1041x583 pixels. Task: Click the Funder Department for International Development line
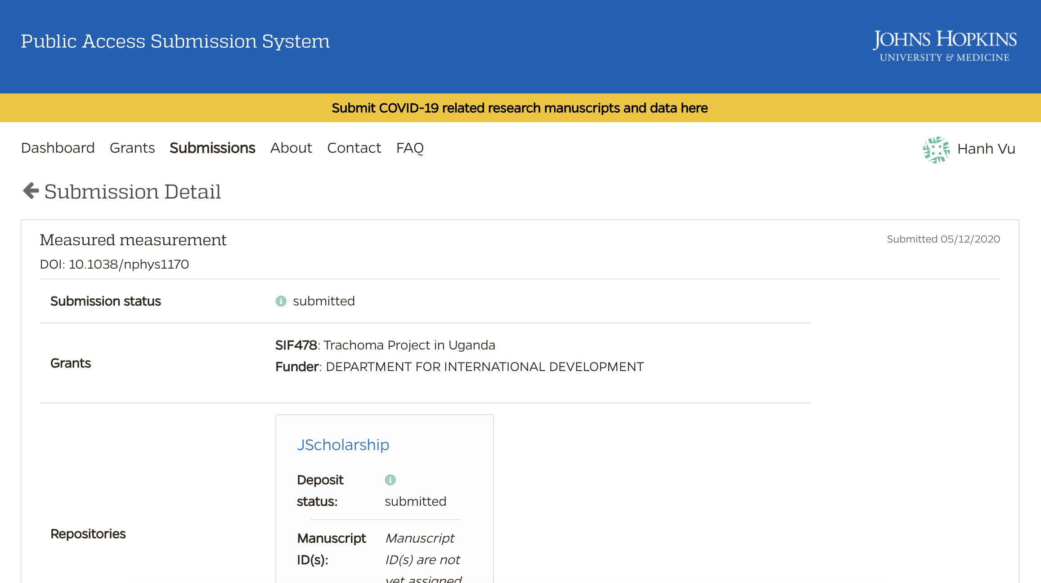459,367
